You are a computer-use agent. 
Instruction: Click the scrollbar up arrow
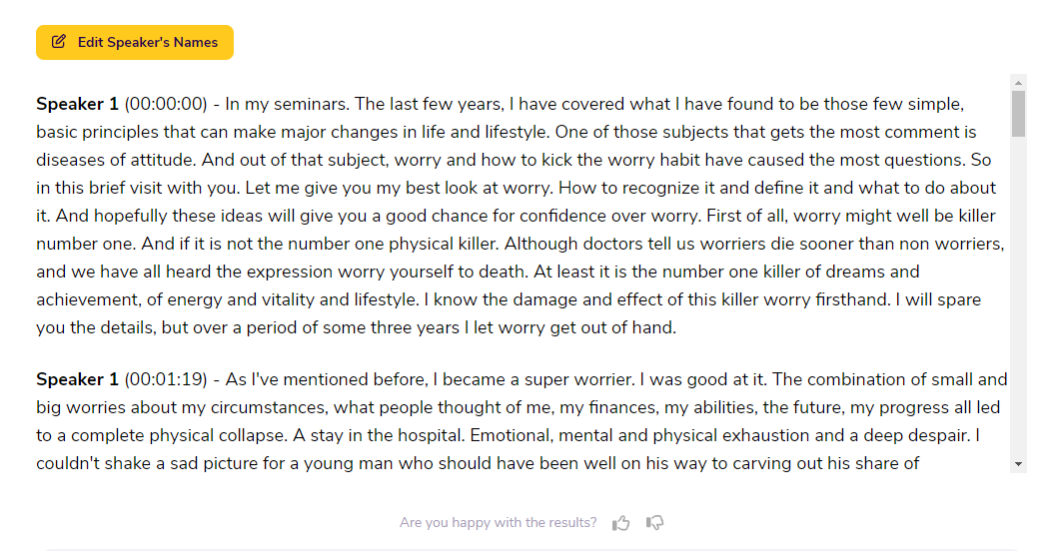[1018, 82]
